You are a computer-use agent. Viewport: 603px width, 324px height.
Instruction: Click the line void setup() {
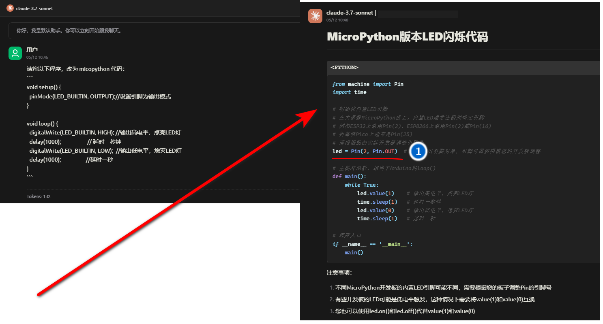coord(43,87)
